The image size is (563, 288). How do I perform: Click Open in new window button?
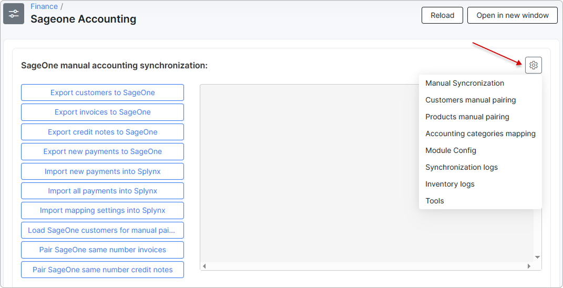[x=513, y=15]
